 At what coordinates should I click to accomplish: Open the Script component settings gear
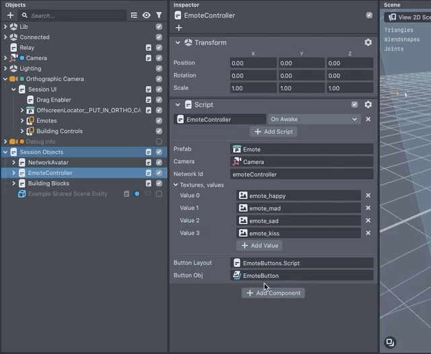368,105
